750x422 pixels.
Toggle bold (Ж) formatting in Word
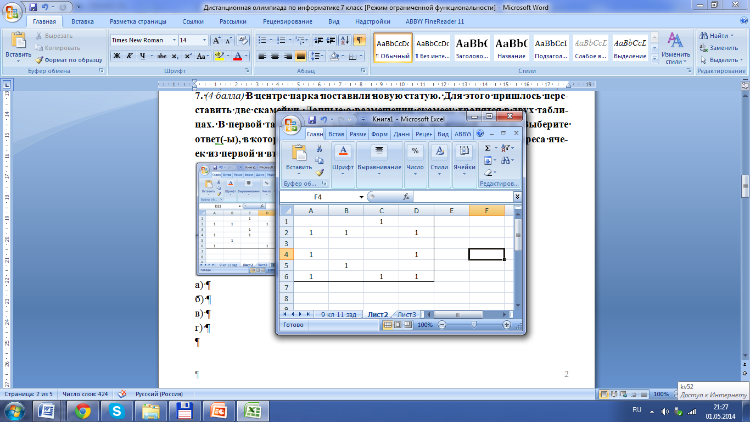116,56
